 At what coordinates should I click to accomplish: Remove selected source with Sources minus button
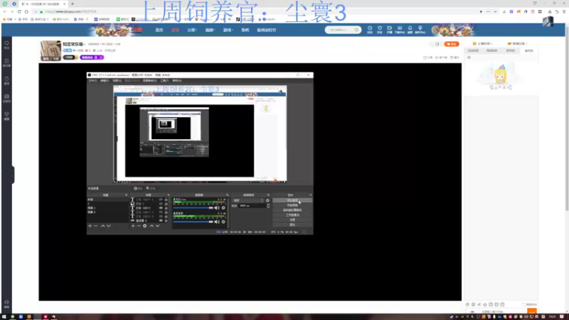pos(139,226)
